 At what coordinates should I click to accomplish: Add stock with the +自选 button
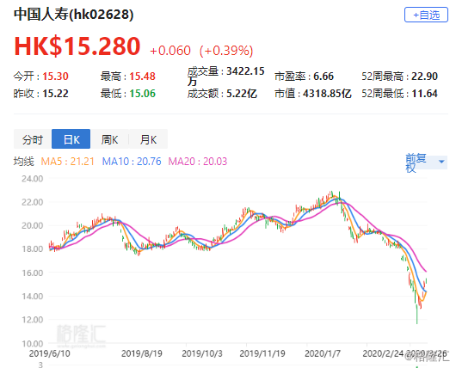pos(426,15)
